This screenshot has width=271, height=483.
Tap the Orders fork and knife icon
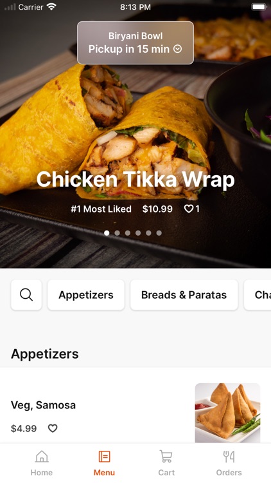(x=229, y=457)
